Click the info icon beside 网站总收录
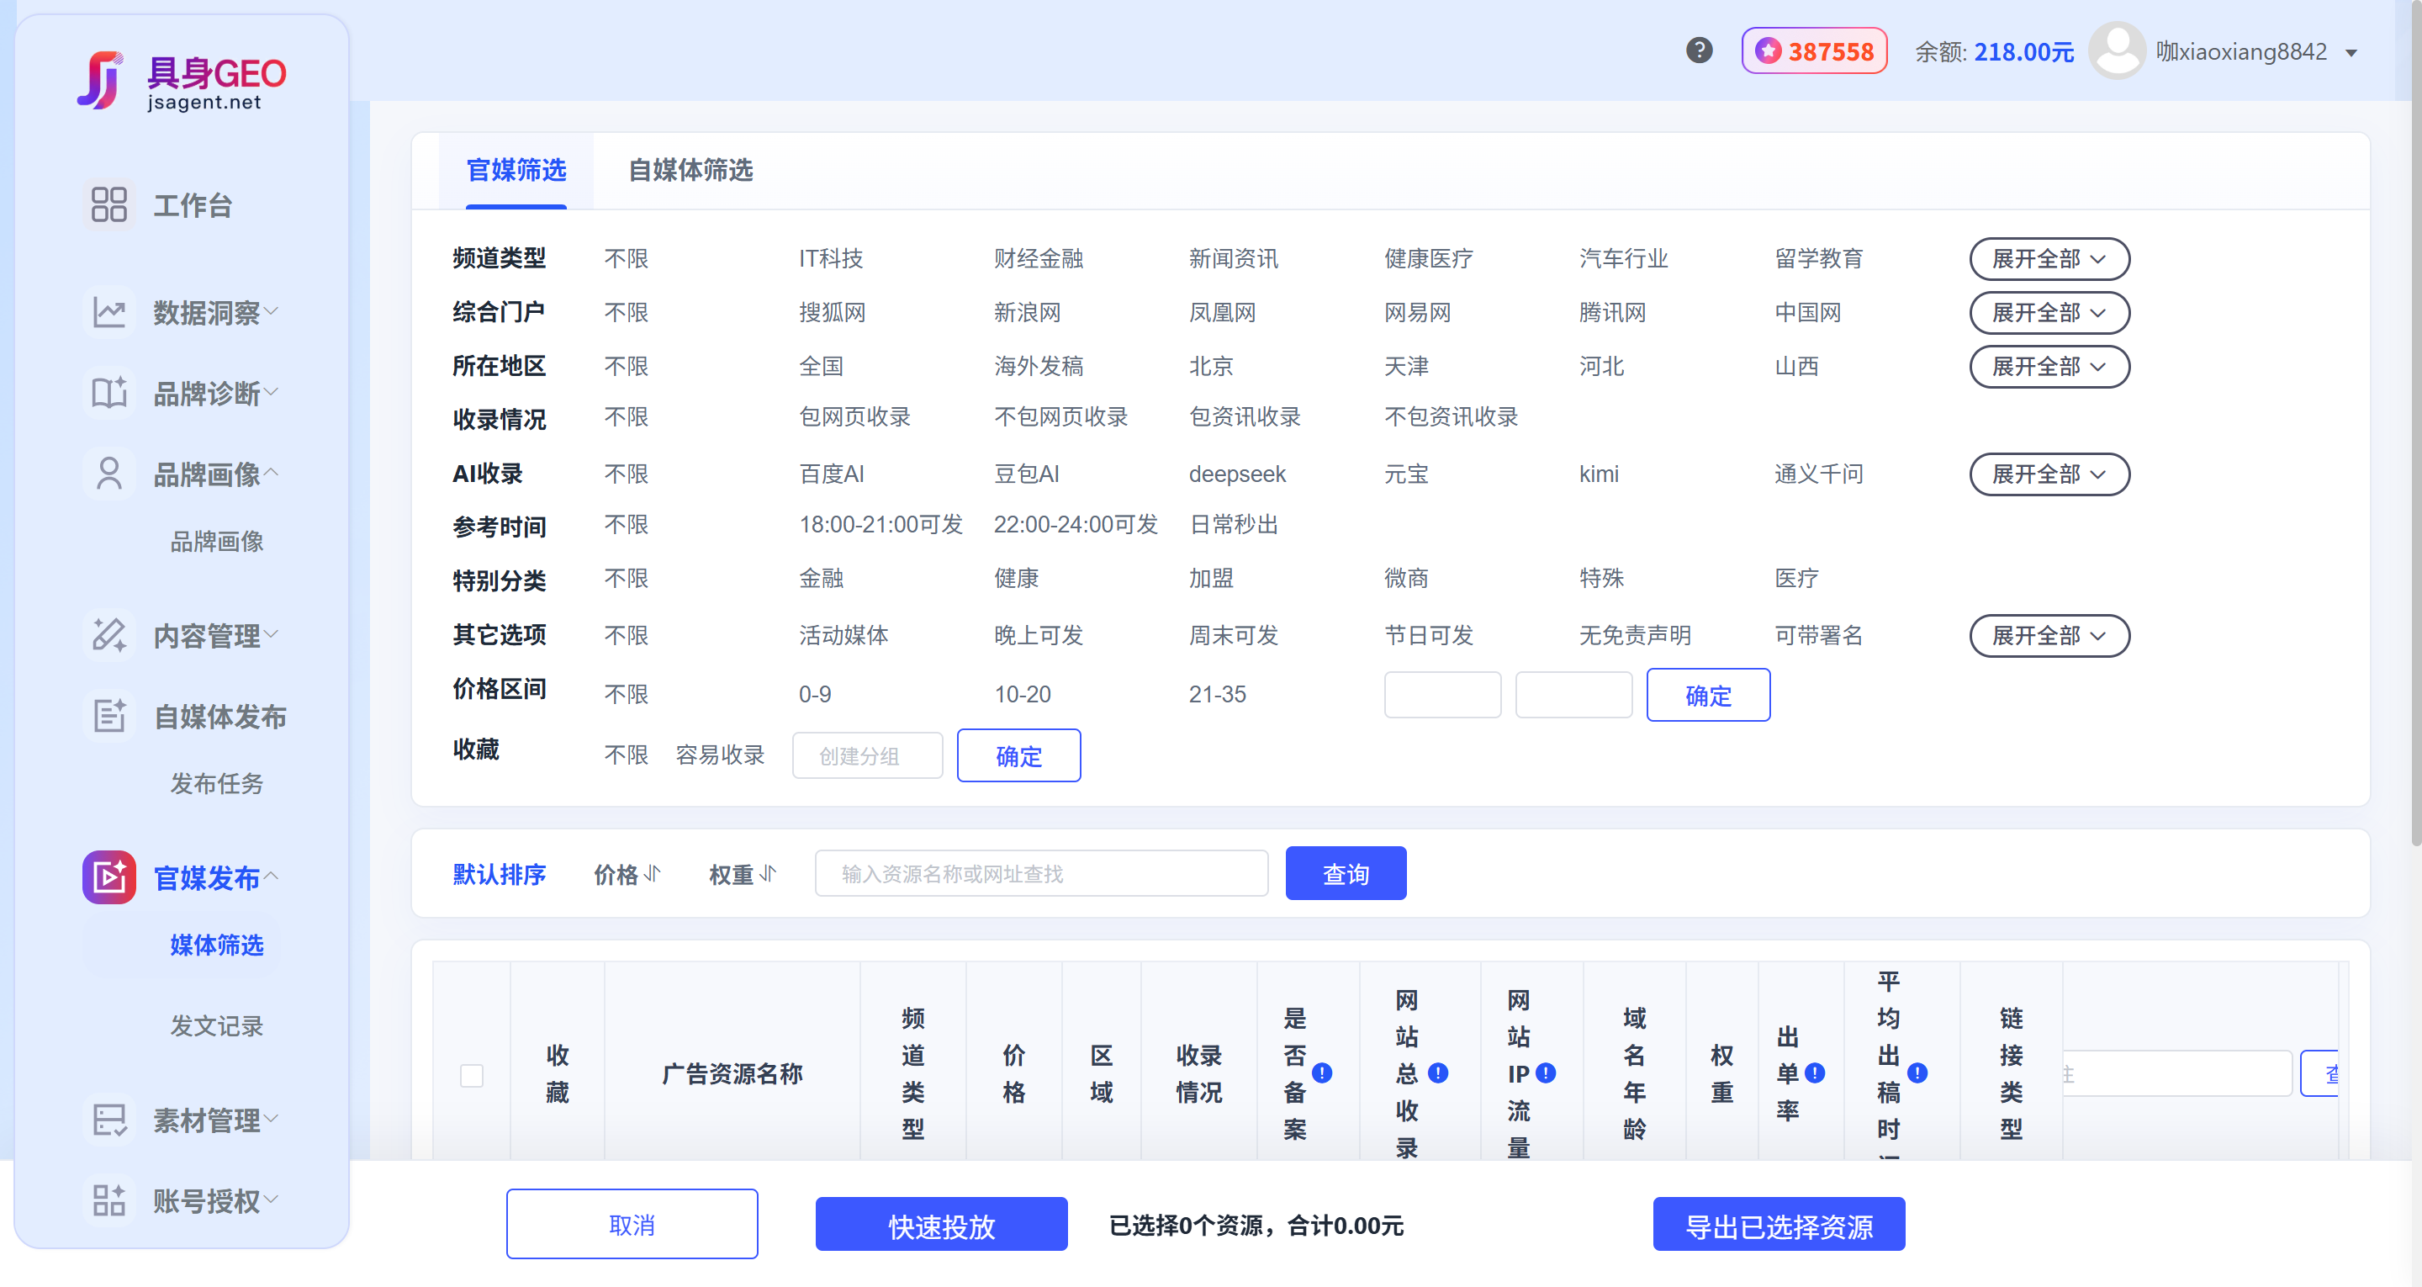This screenshot has height=1287, width=2422. tap(1437, 1072)
